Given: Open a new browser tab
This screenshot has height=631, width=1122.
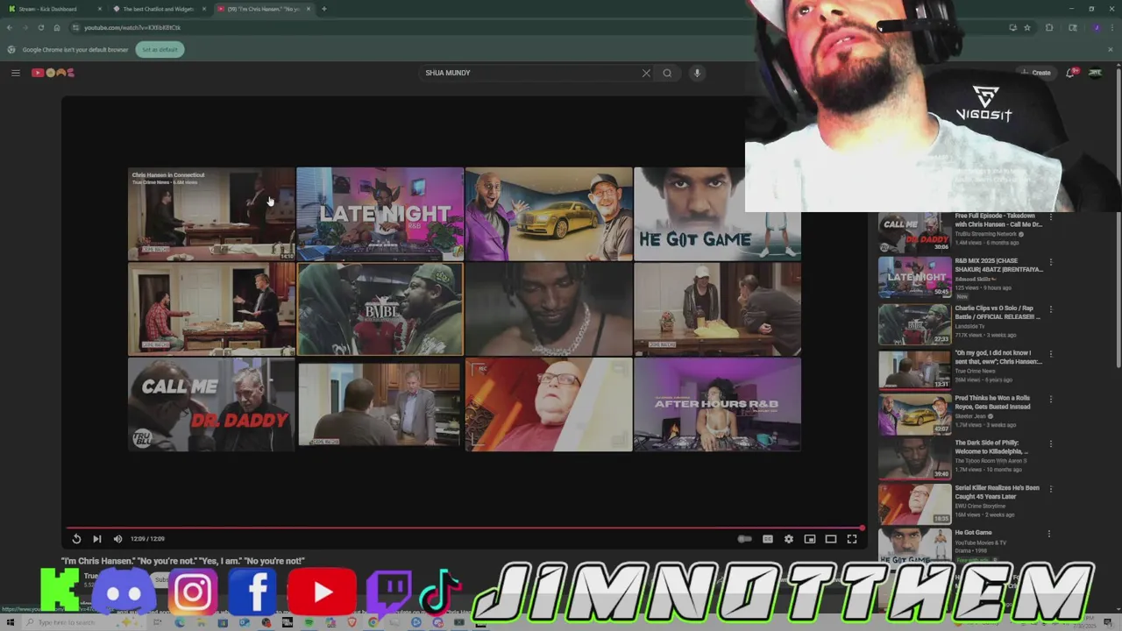Looking at the screenshot, I should click(x=324, y=9).
